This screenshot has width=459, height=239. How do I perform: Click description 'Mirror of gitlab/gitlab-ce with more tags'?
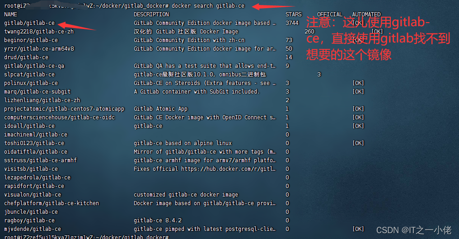(x=205, y=152)
